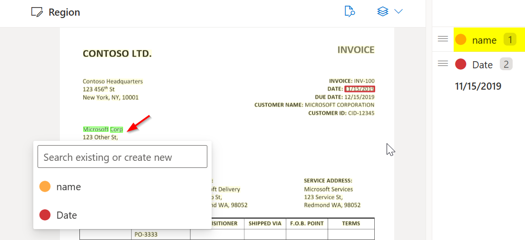Screen dimensions: 525x240
Task: Click the F.O.B. POINT table header
Action: (x=307, y=223)
